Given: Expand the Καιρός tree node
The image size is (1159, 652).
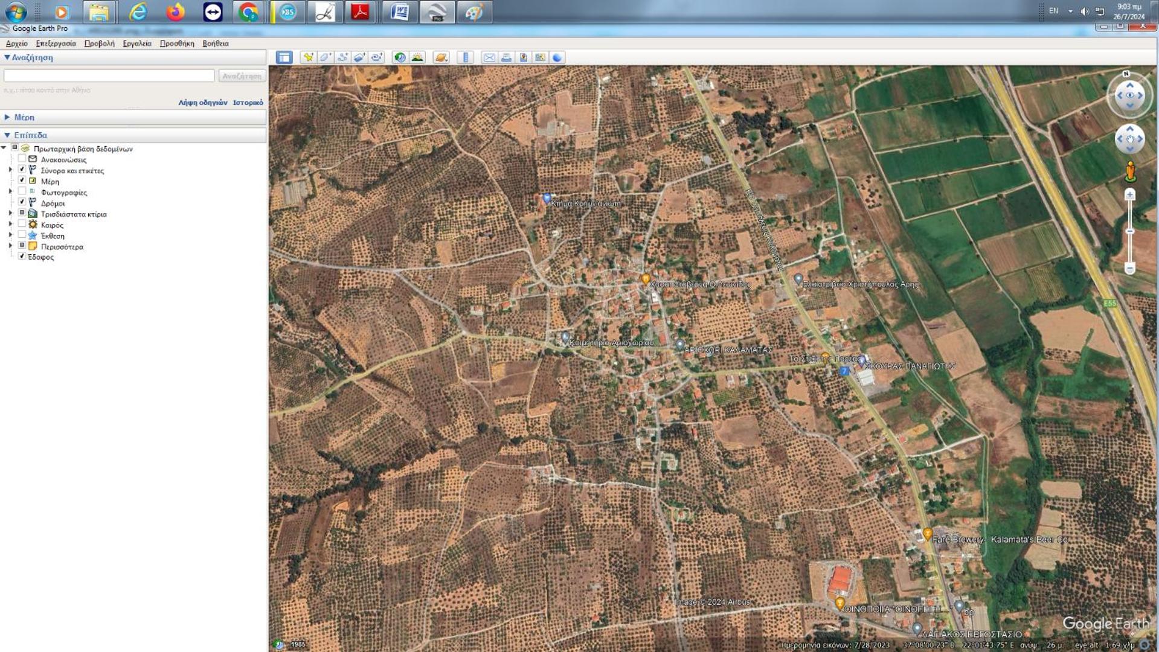Looking at the screenshot, I should point(10,225).
